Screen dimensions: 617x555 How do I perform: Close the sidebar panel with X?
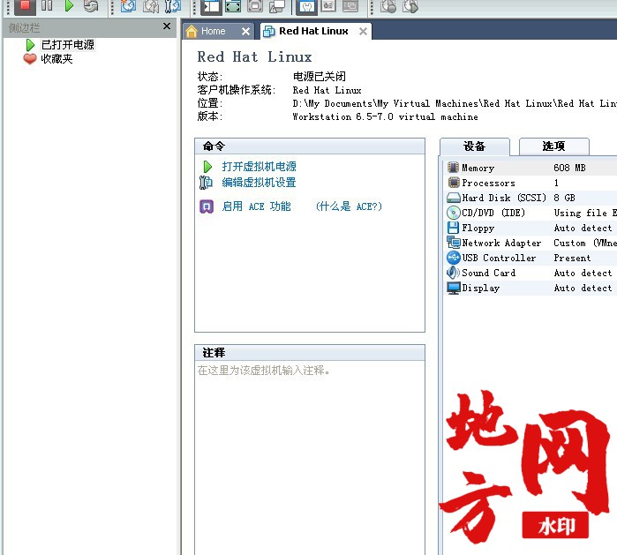167,26
